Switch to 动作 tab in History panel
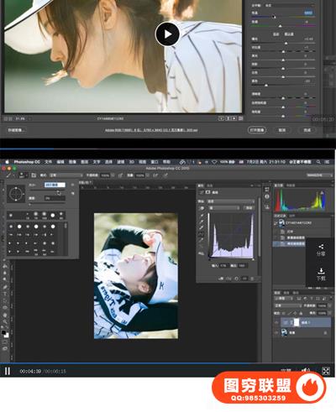Screen dimensions: 336x412 pyautogui.click(x=292, y=216)
